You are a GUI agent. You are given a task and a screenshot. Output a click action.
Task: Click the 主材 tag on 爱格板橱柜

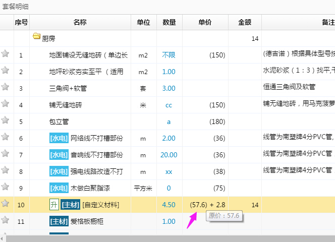[x=59, y=221]
